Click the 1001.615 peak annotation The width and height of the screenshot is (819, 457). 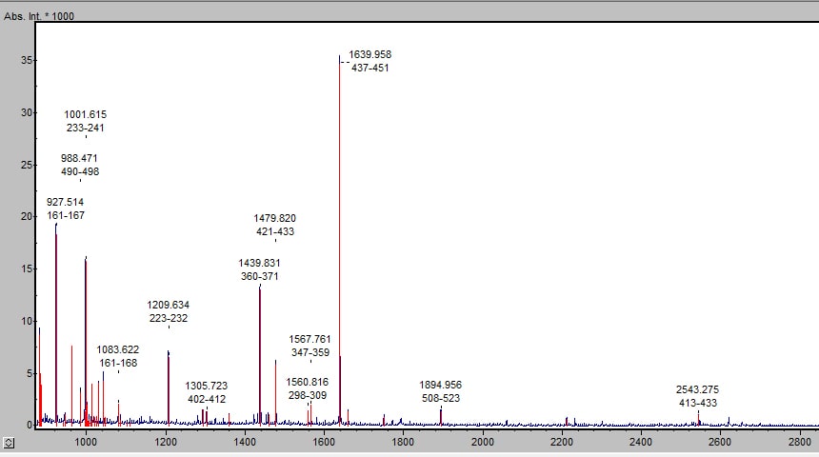coord(86,114)
